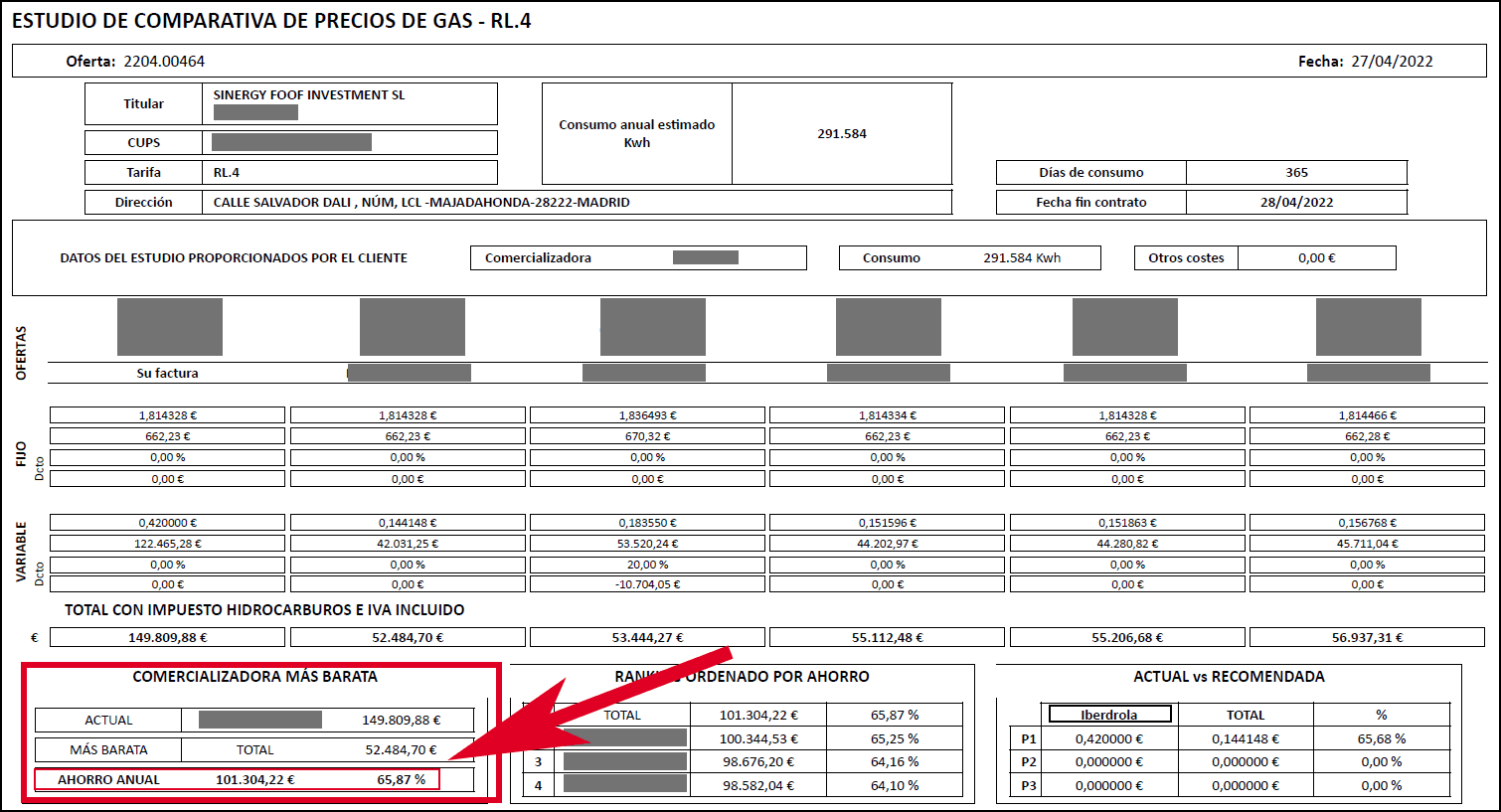The height and width of the screenshot is (812, 1501).
Task: Select the variable amount 44.202,97 €
Action: (888, 544)
